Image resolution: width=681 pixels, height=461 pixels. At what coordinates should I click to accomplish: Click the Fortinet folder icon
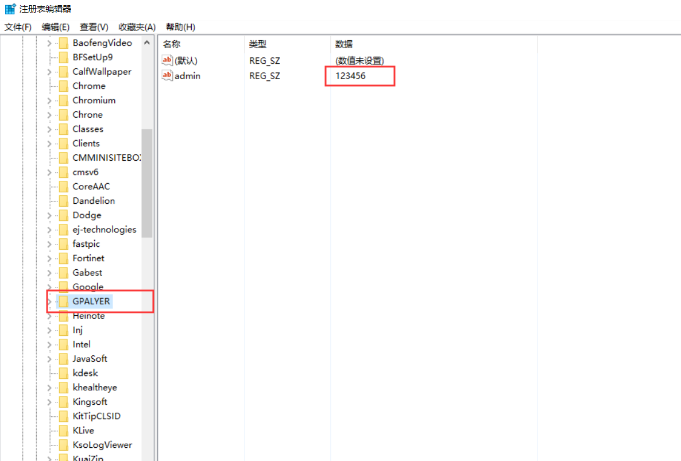63,258
